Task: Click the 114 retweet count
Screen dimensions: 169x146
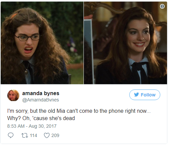Action: coord(33,135)
